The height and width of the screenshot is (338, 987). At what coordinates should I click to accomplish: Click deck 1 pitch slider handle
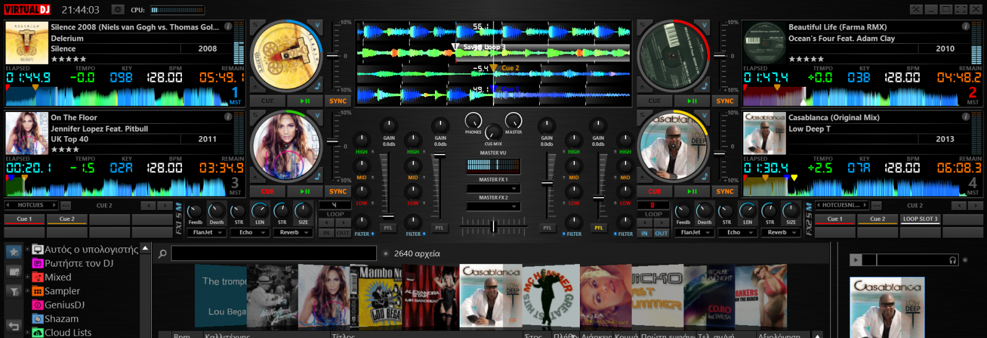pos(332,55)
